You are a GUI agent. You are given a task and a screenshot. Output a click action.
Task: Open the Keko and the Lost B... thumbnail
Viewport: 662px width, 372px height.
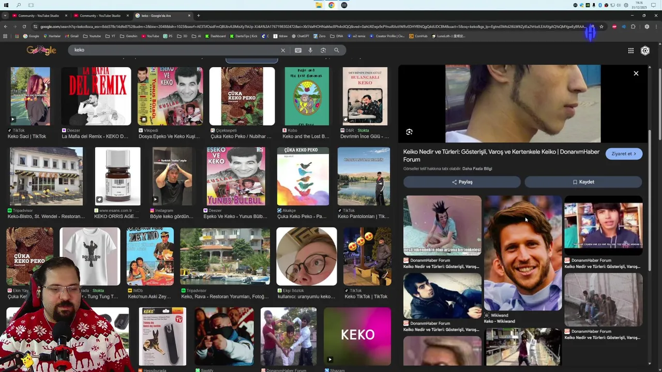coord(307,96)
